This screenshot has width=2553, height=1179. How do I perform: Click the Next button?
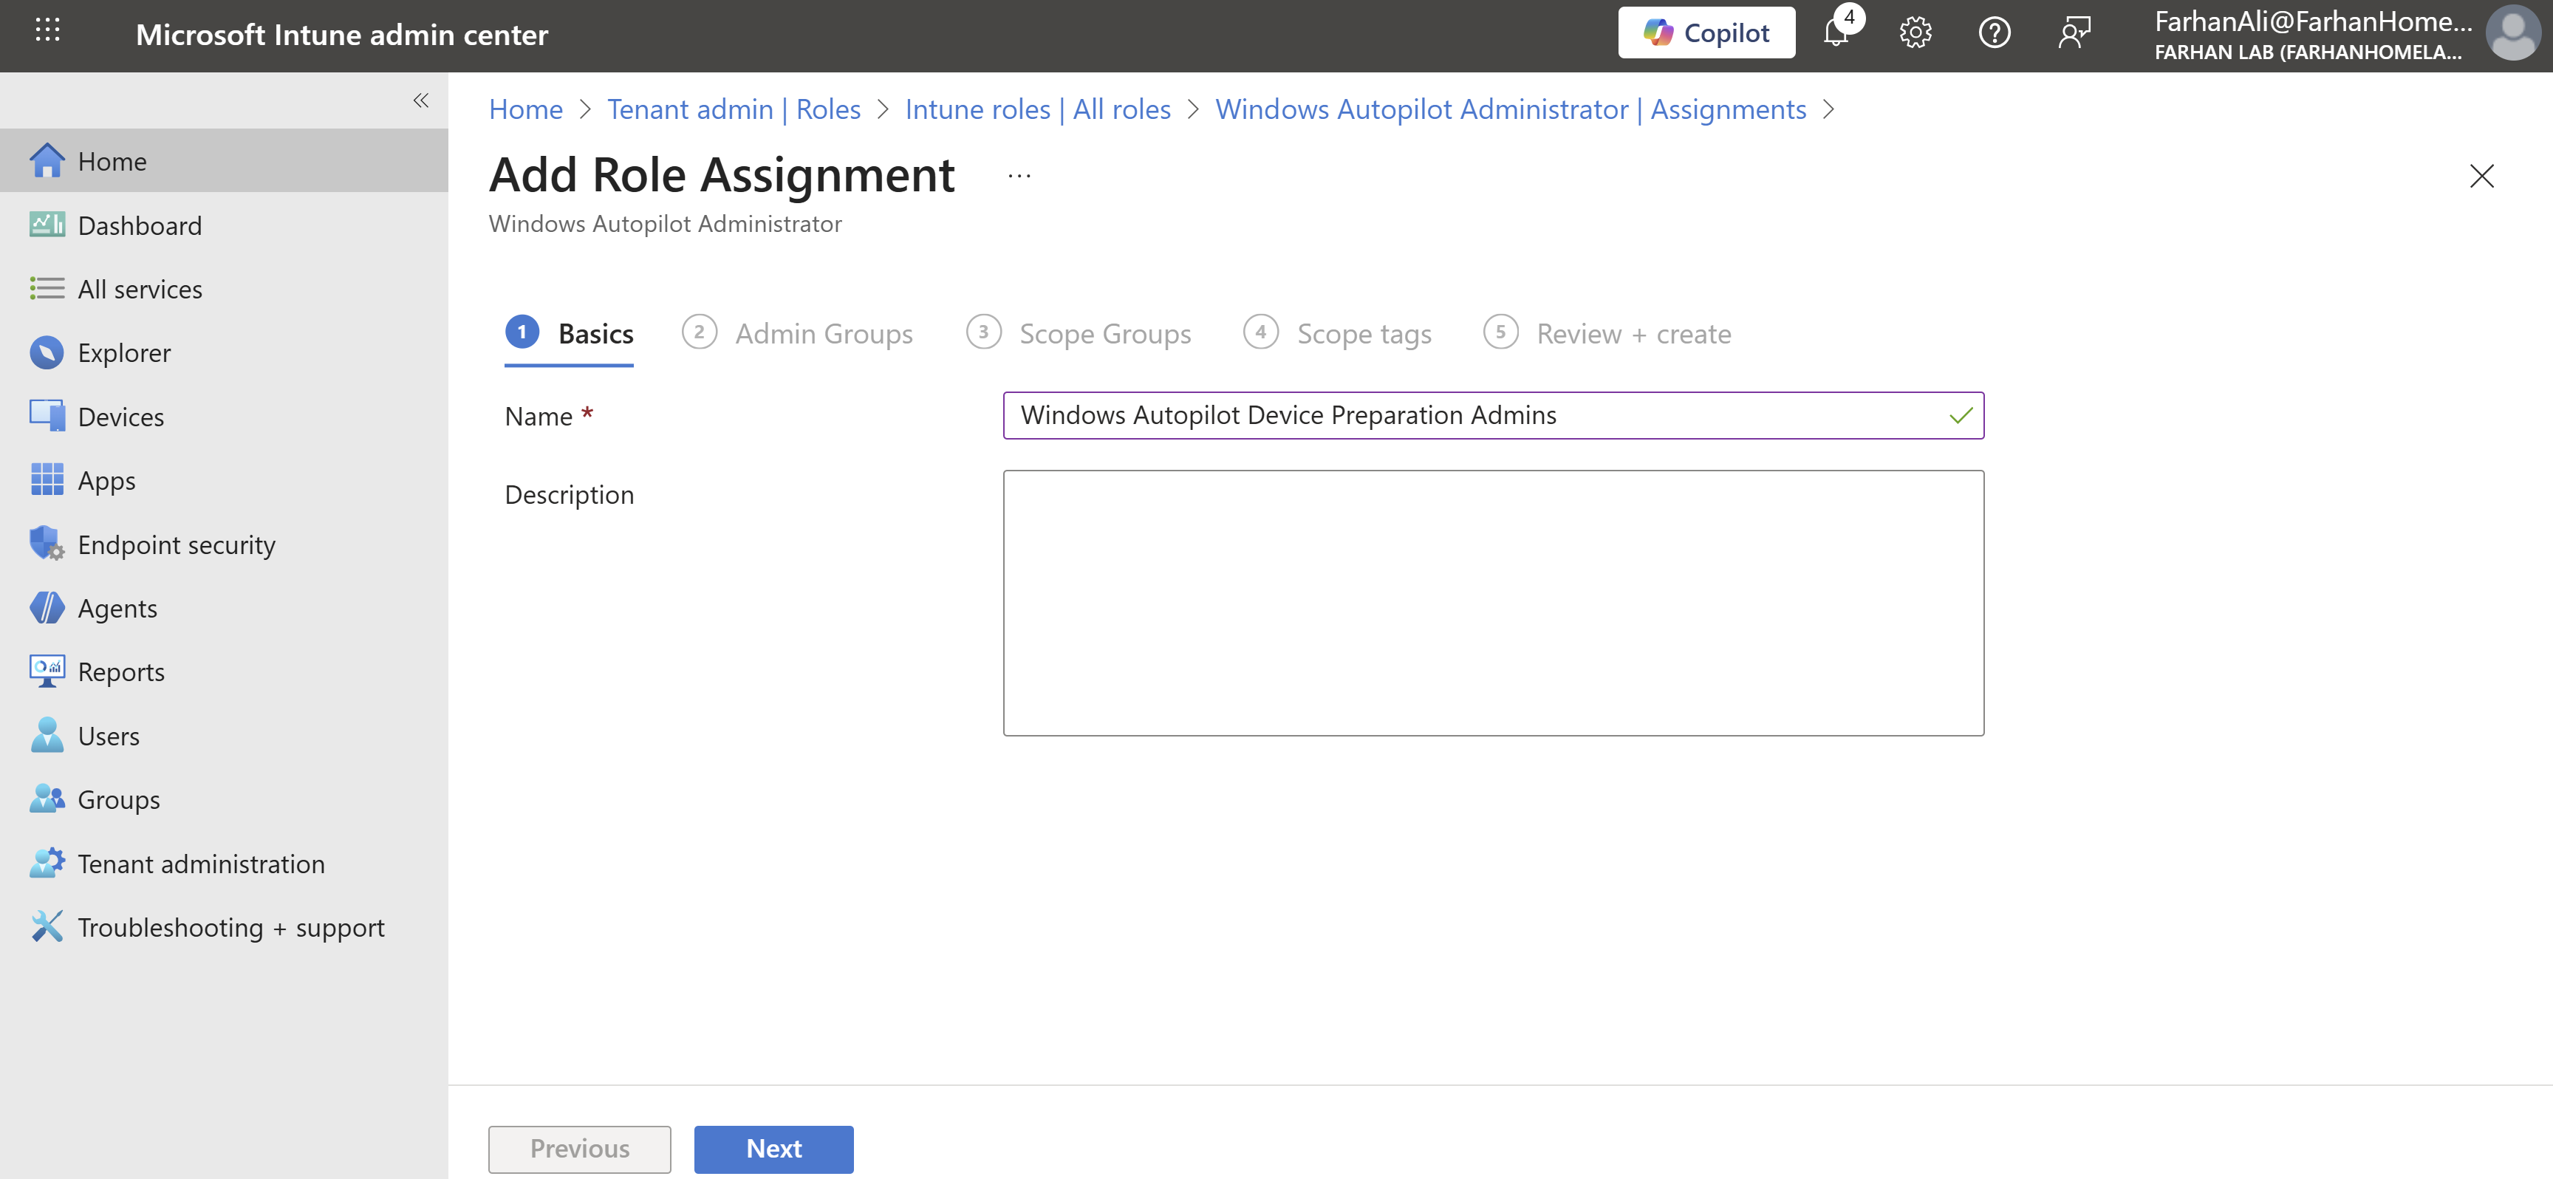773,1148
